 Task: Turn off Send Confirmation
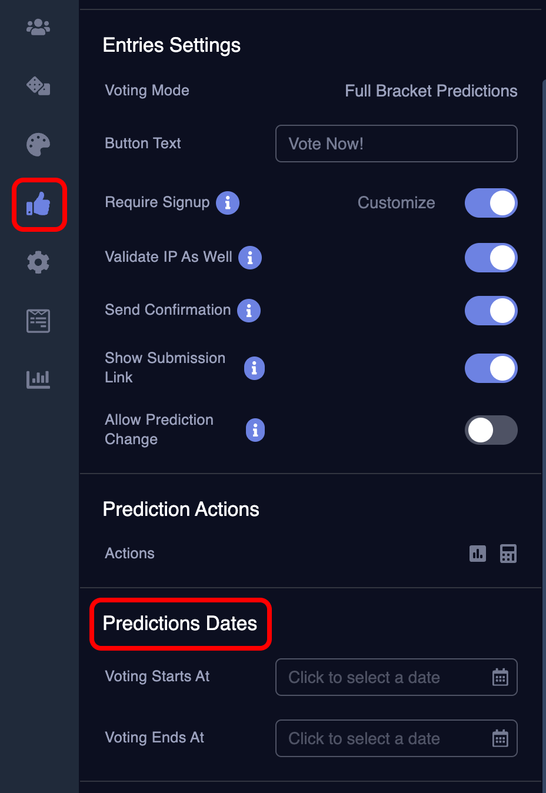491,311
